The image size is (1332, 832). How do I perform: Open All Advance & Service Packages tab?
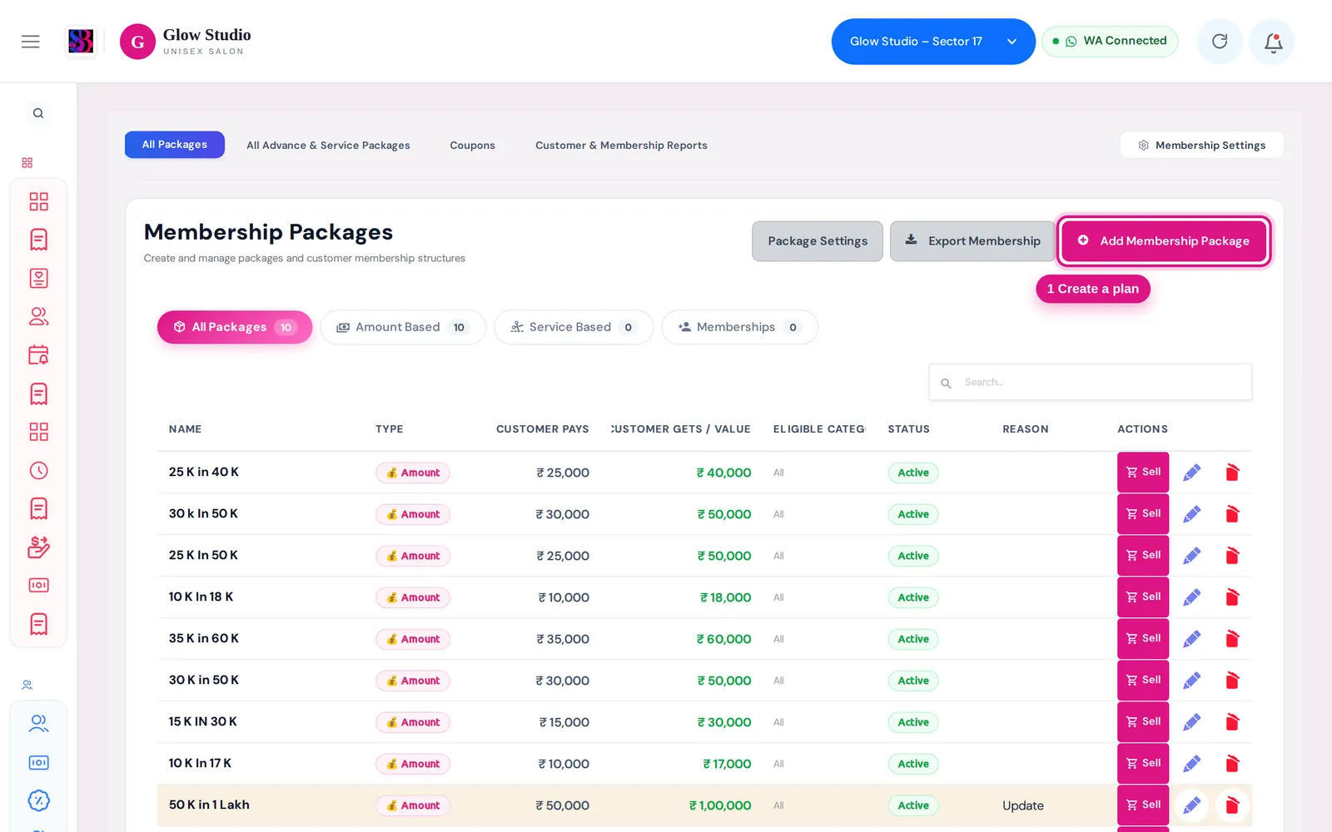click(x=328, y=146)
